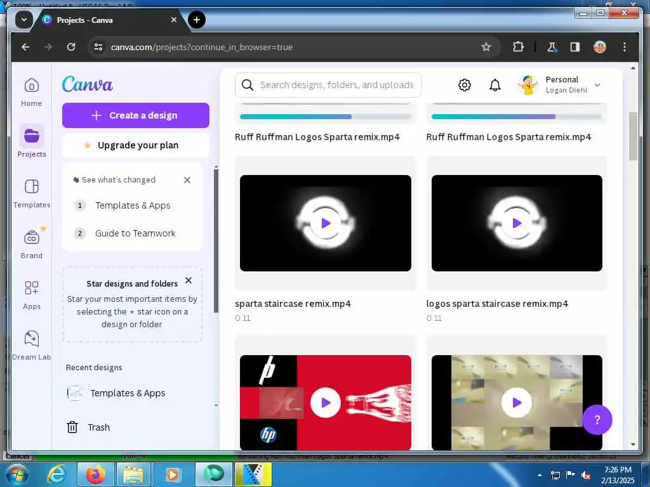Open the Trash folder

(88, 427)
